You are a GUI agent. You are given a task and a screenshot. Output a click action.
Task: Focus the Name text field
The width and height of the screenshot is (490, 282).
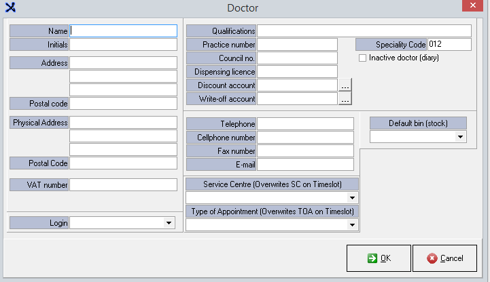pyautogui.click(x=123, y=31)
